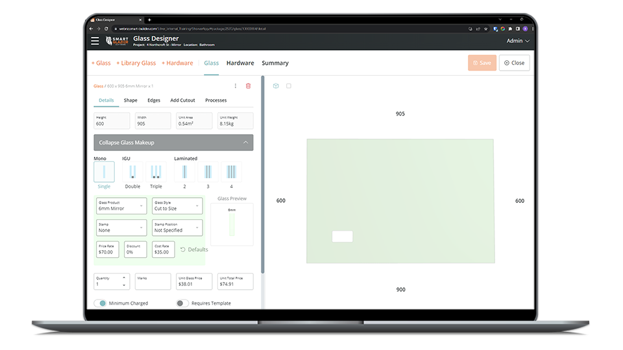Switch to the Edges tab
This screenshot has width=623, height=350.
(x=154, y=100)
